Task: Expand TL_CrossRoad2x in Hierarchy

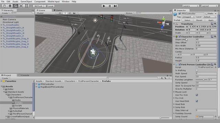Action: click(x=1, y=25)
